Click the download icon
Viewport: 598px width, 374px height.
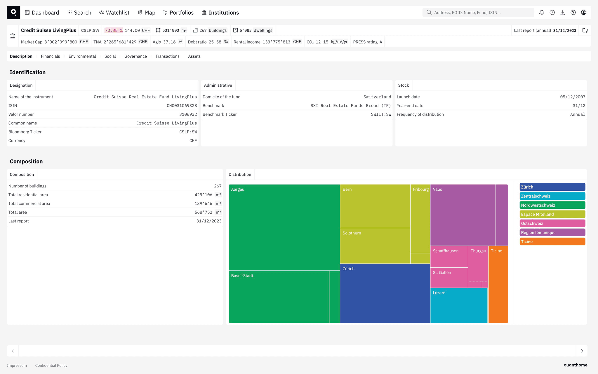click(563, 13)
